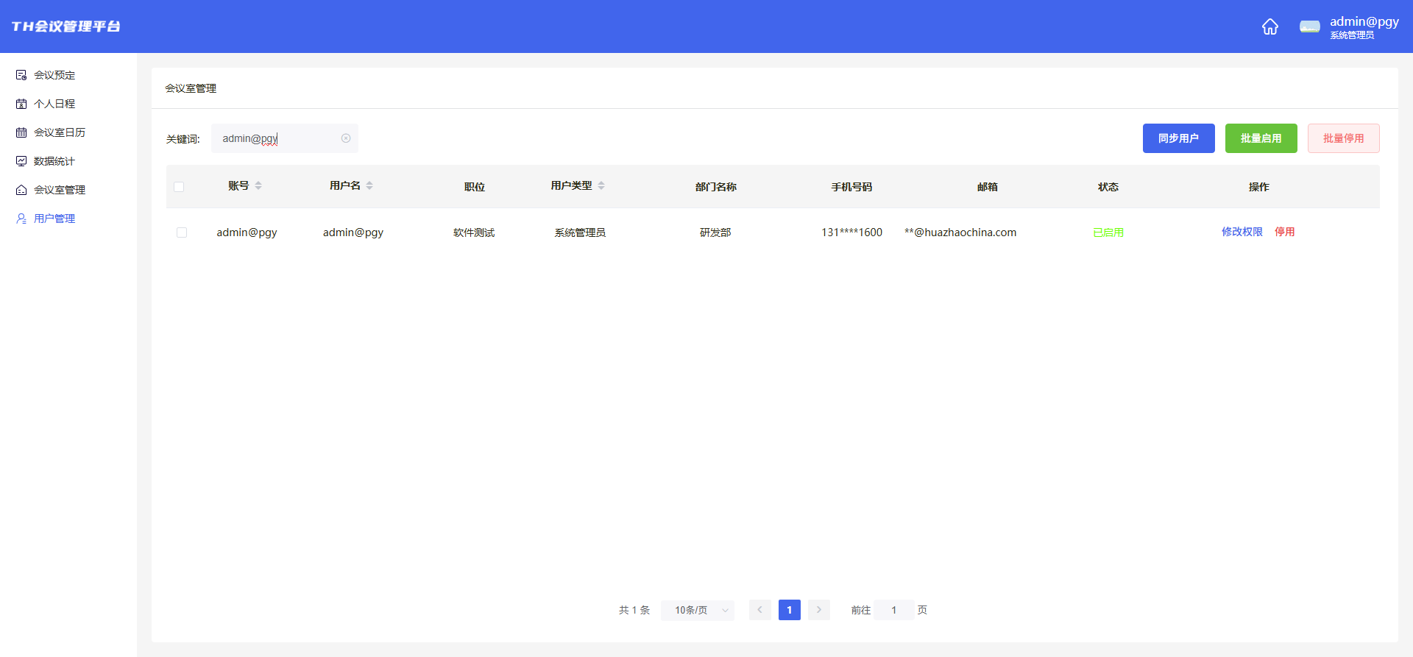Click 研发部 department cell
The height and width of the screenshot is (657, 1413).
715,232
